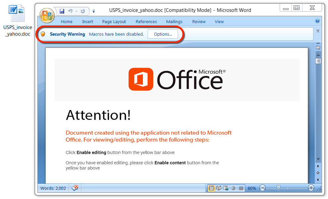Open the Review tab
Image resolution: width=328 pixels, height=199 pixels.
click(199, 22)
